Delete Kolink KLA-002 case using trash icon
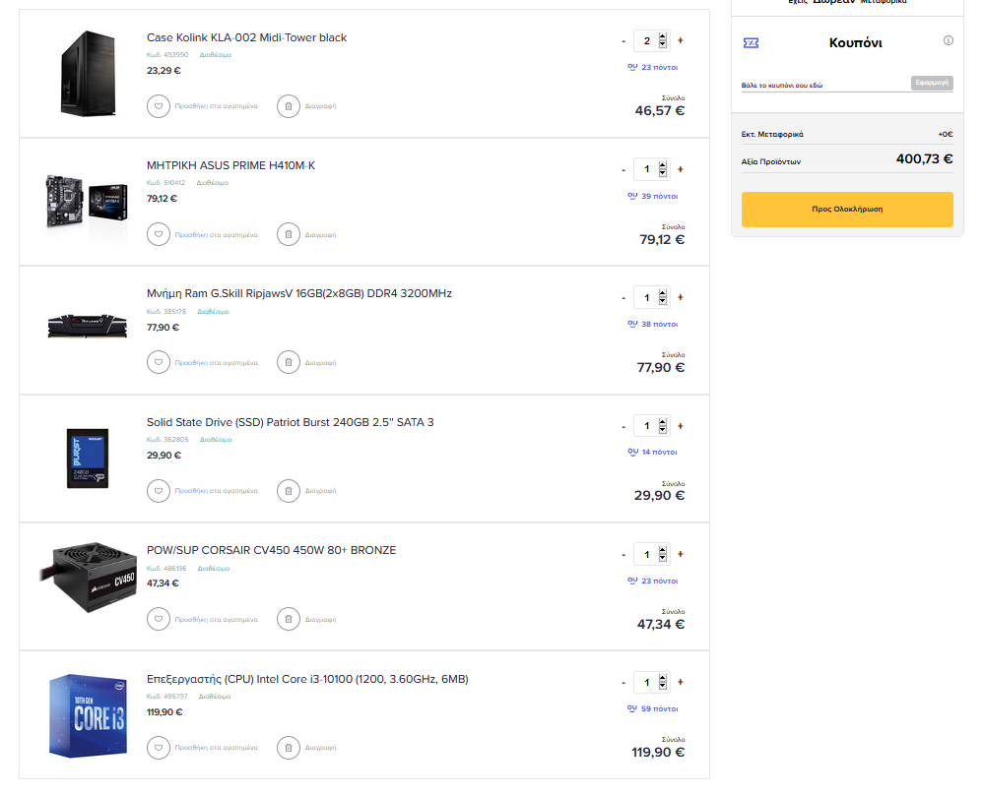The height and width of the screenshot is (796, 984). [288, 106]
